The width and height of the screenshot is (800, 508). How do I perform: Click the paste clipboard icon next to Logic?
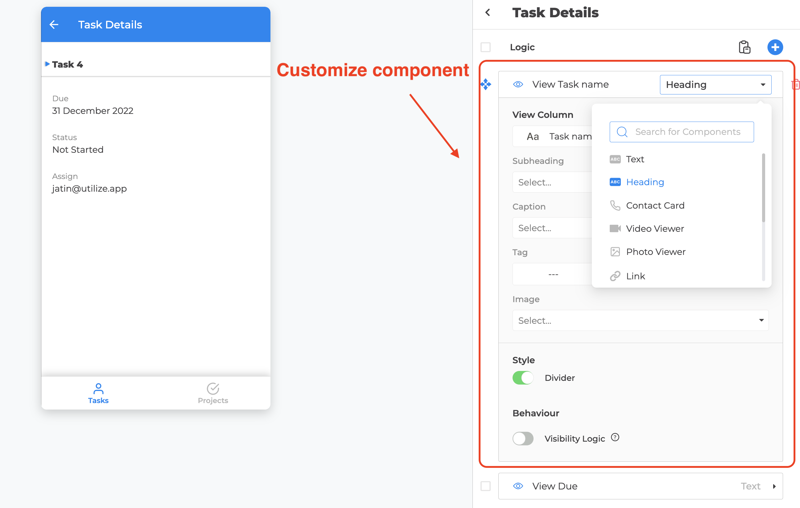744,47
